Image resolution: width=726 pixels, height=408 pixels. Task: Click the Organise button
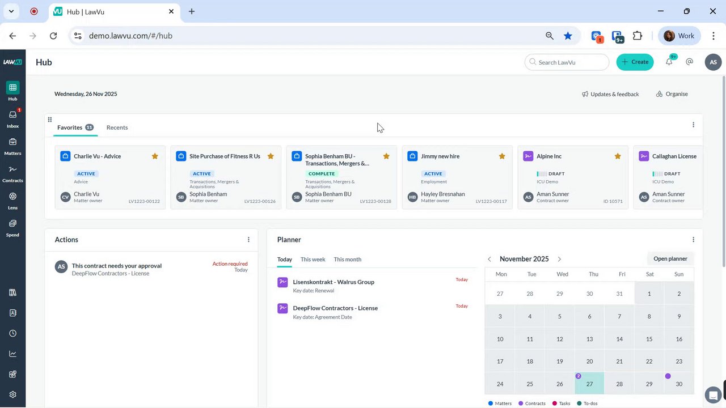pyautogui.click(x=672, y=94)
